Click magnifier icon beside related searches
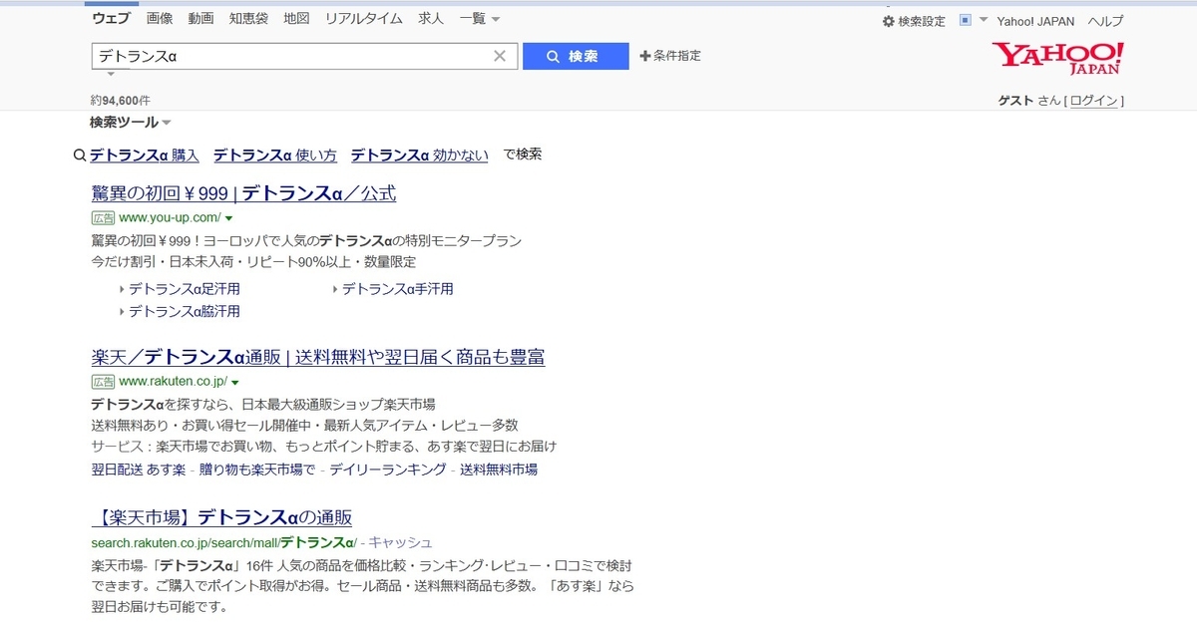Screen dimensions: 1197x628 coord(80,155)
